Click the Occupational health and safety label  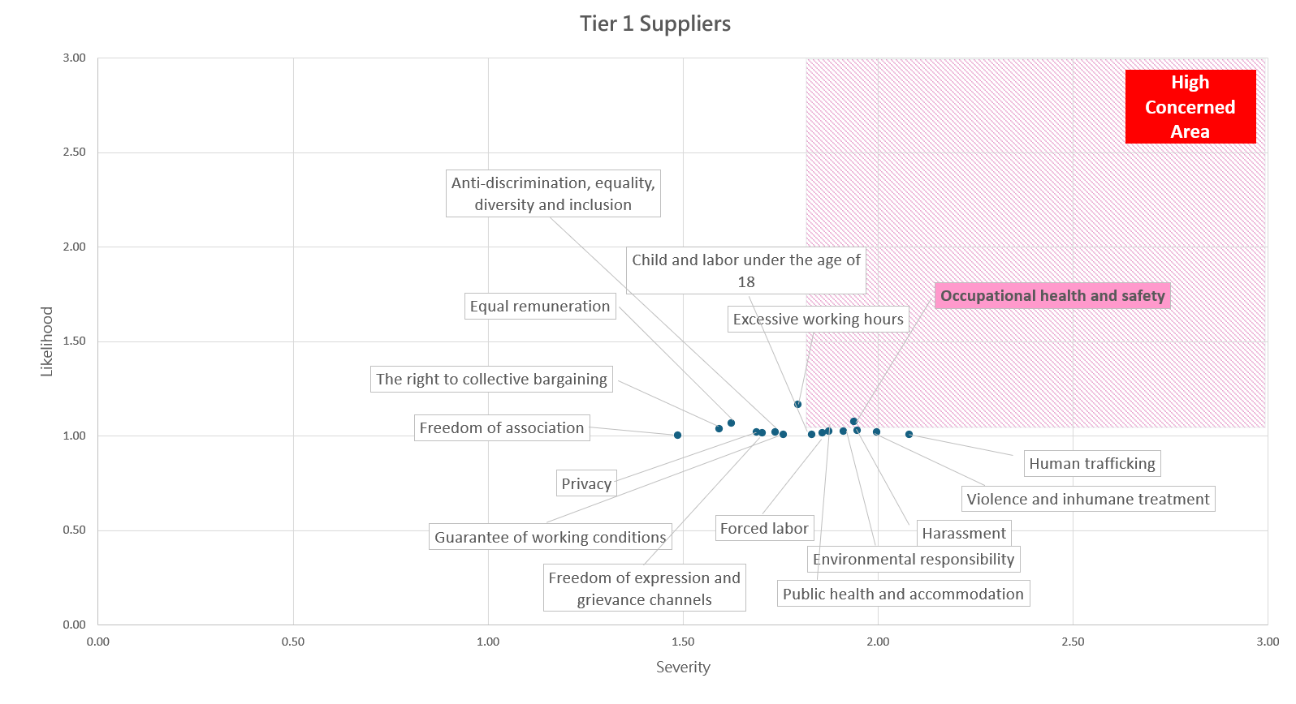pyautogui.click(x=1052, y=296)
